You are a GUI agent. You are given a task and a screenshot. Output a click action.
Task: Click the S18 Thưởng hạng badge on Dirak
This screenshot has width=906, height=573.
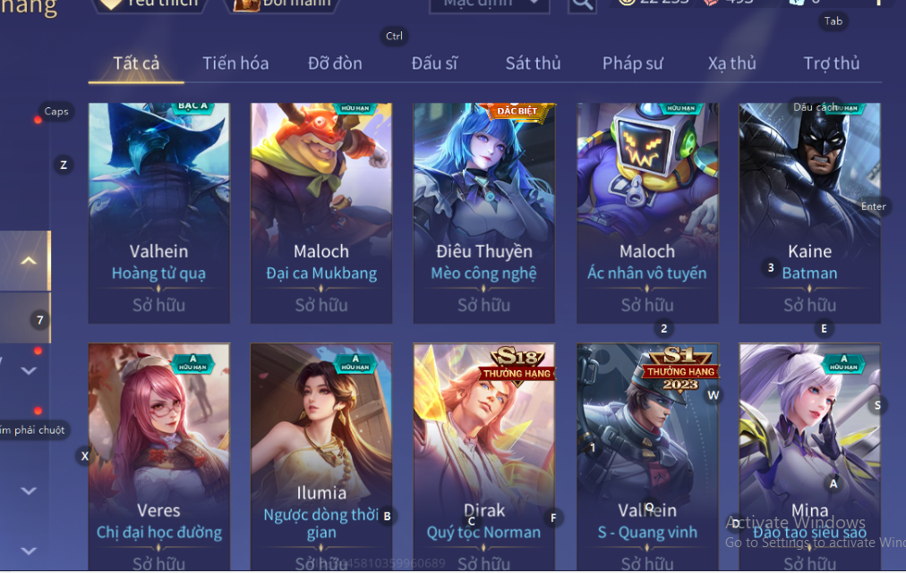pos(517,364)
